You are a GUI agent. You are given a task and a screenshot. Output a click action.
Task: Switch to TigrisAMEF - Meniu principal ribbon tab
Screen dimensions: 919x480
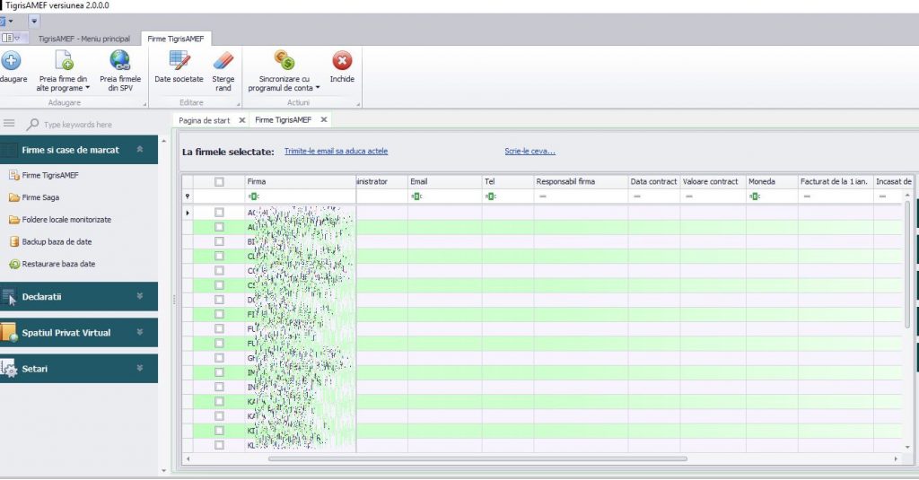pyautogui.click(x=83, y=39)
